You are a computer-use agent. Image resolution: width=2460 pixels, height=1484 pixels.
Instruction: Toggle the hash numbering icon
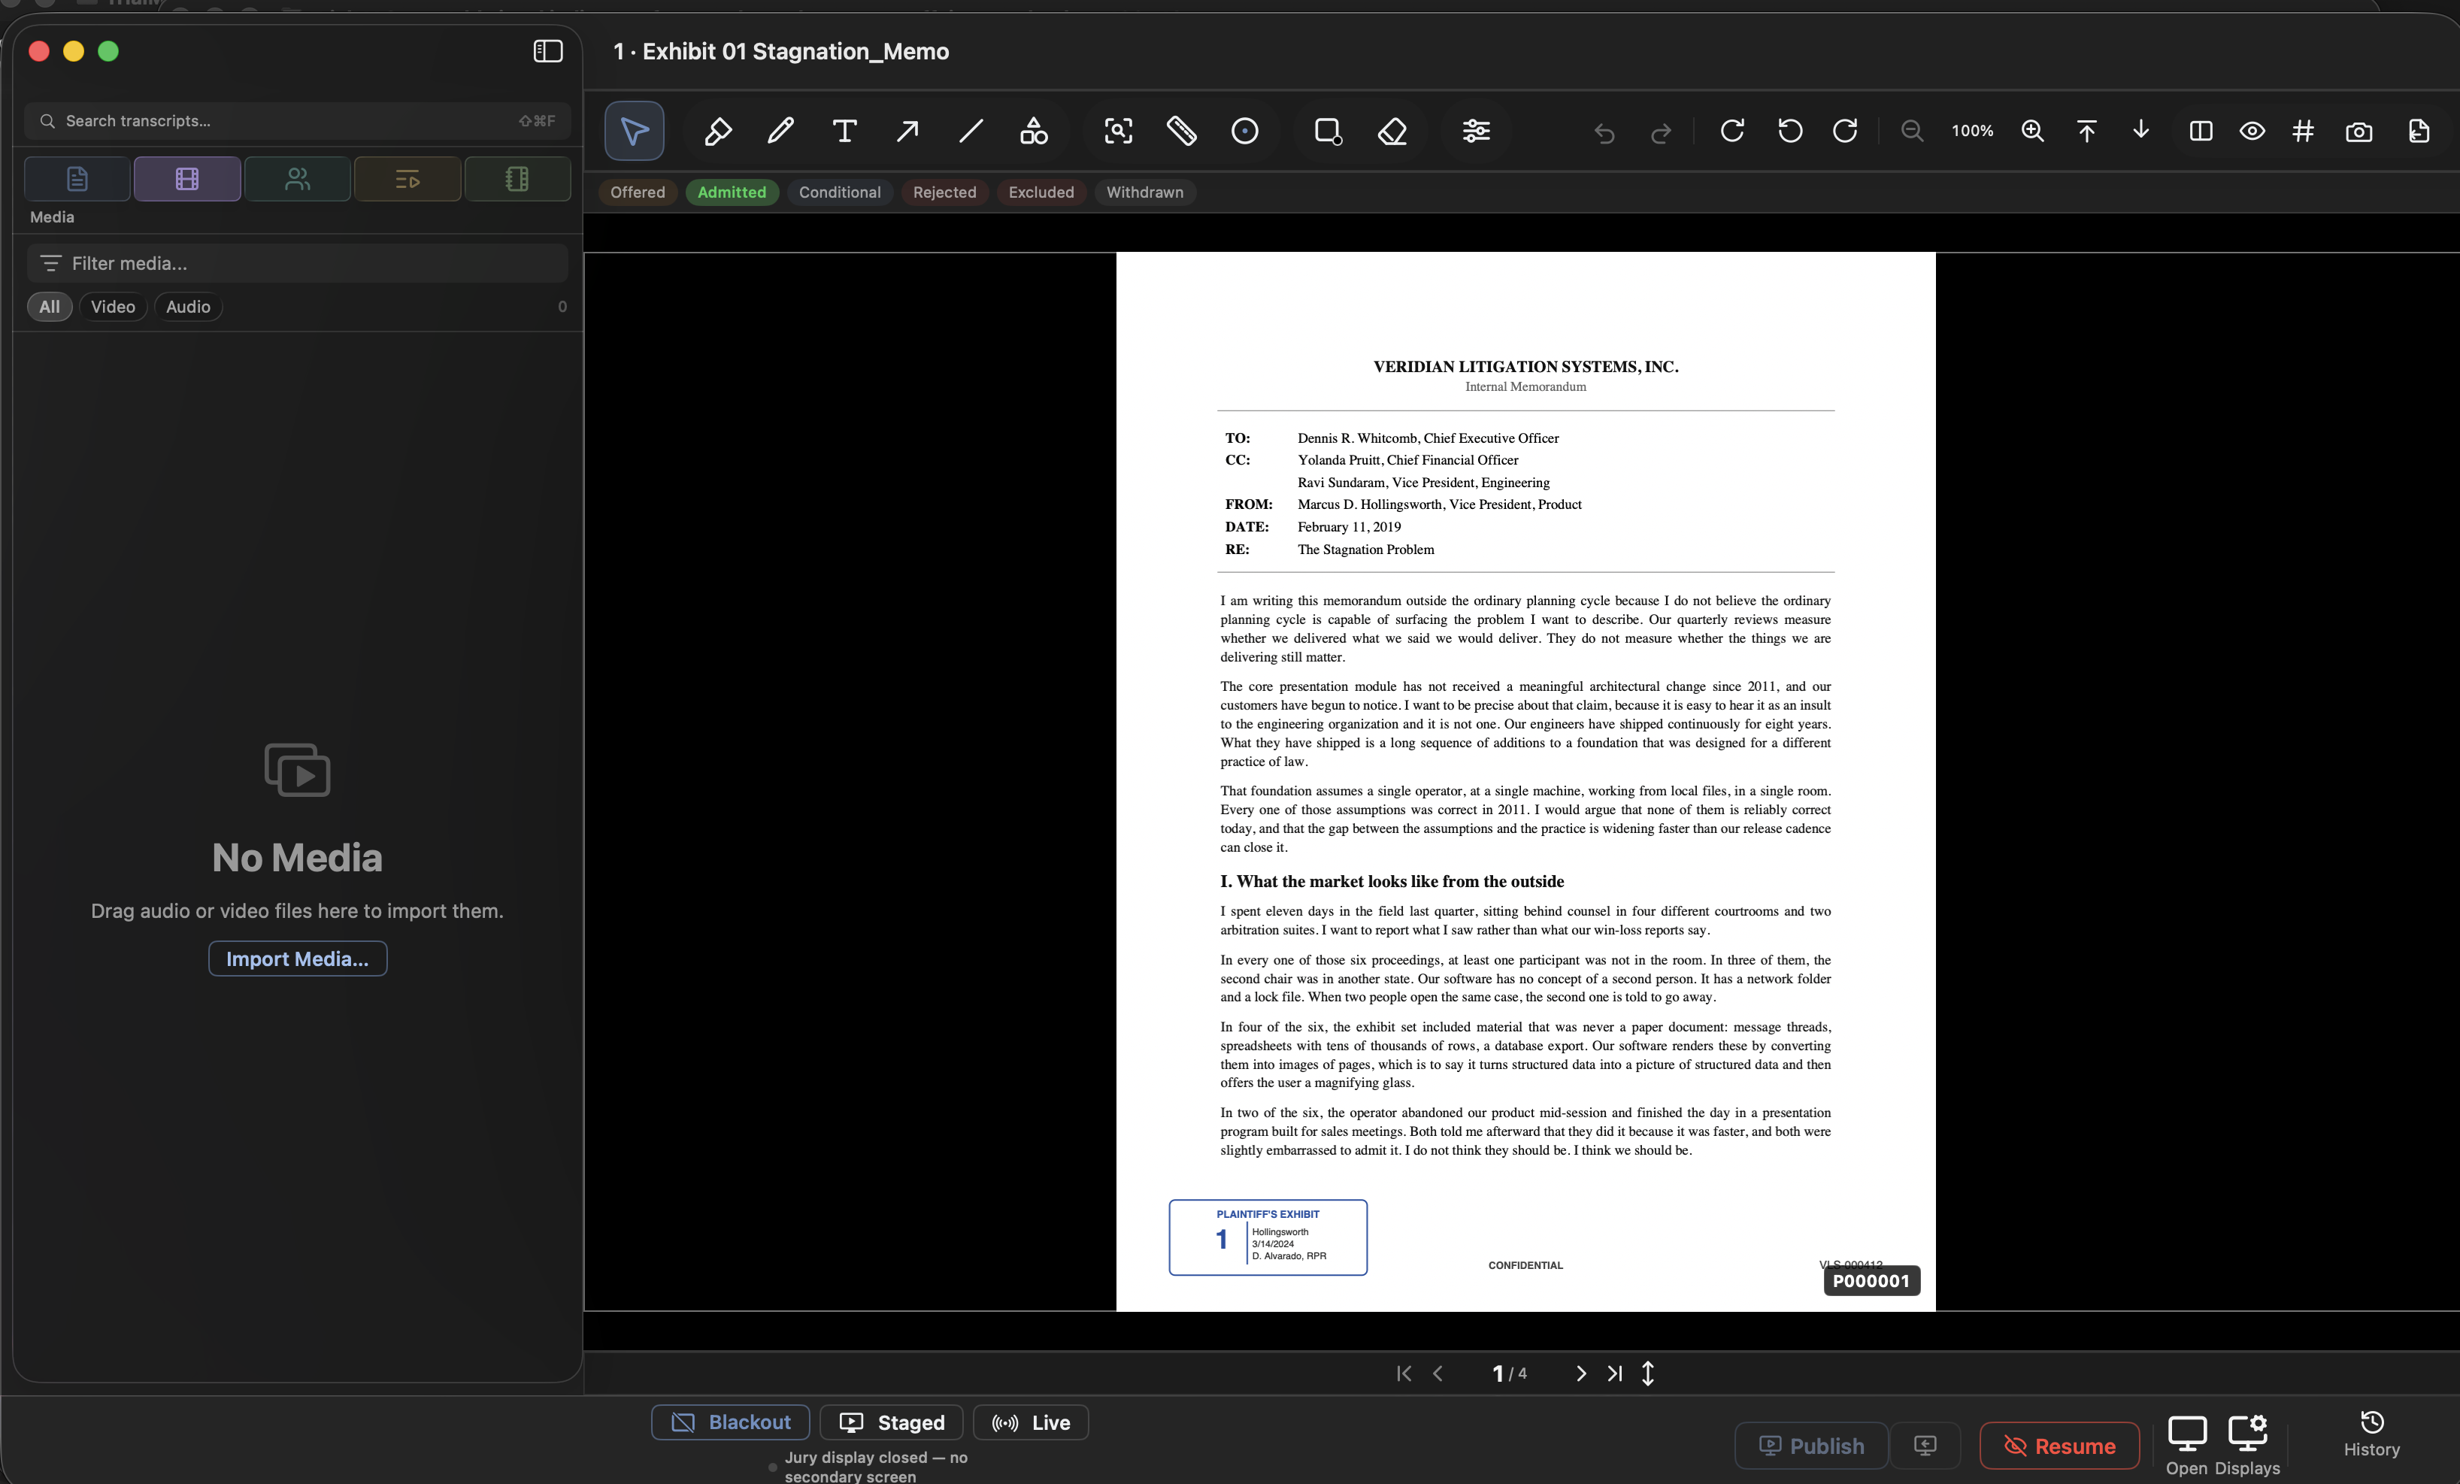pos(2304,131)
